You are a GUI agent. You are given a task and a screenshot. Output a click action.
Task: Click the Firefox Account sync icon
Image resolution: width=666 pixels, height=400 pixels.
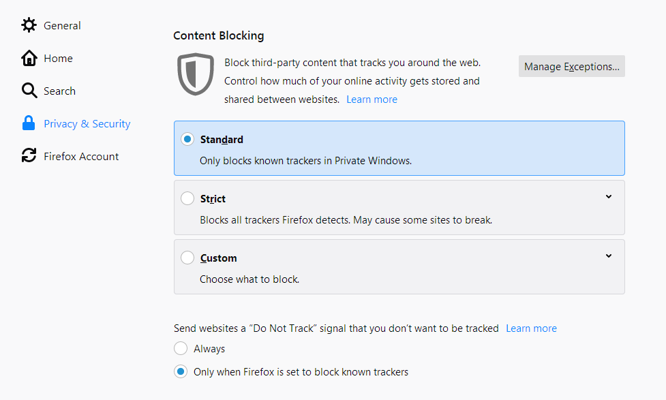coord(29,155)
